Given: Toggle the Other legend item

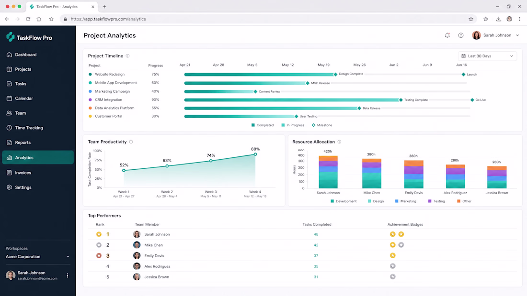Looking at the screenshot, I should pos(464,201).
